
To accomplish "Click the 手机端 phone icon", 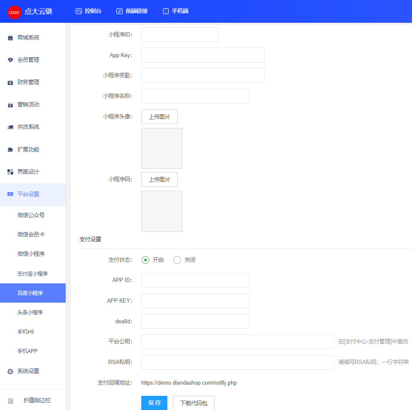I will (166, 11).
